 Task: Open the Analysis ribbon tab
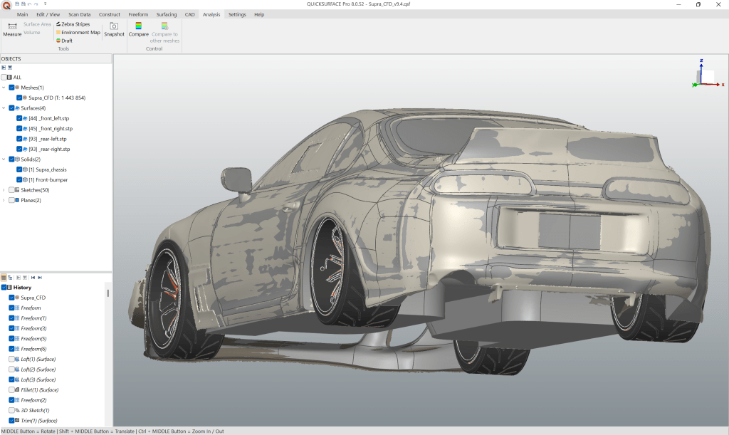tap(212, 14)
